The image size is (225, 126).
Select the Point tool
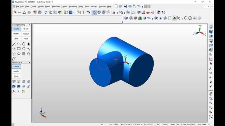pyautogui.click(x=28, y=44)
